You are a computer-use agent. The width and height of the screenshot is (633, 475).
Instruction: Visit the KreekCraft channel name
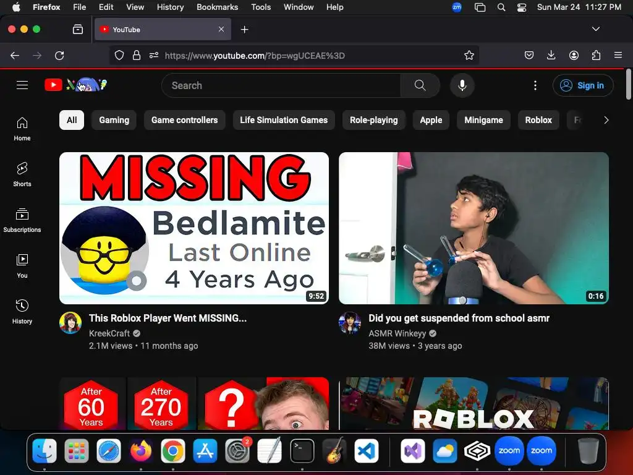(x=109, y=333)
